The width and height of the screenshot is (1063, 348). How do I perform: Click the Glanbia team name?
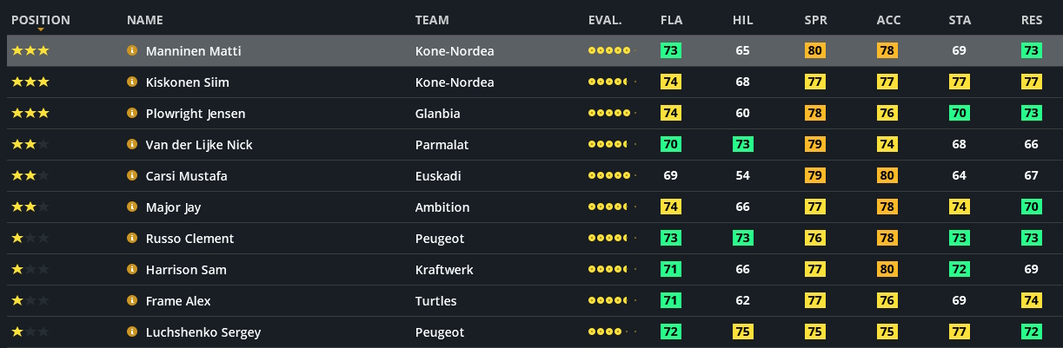[x=438, y=114]
